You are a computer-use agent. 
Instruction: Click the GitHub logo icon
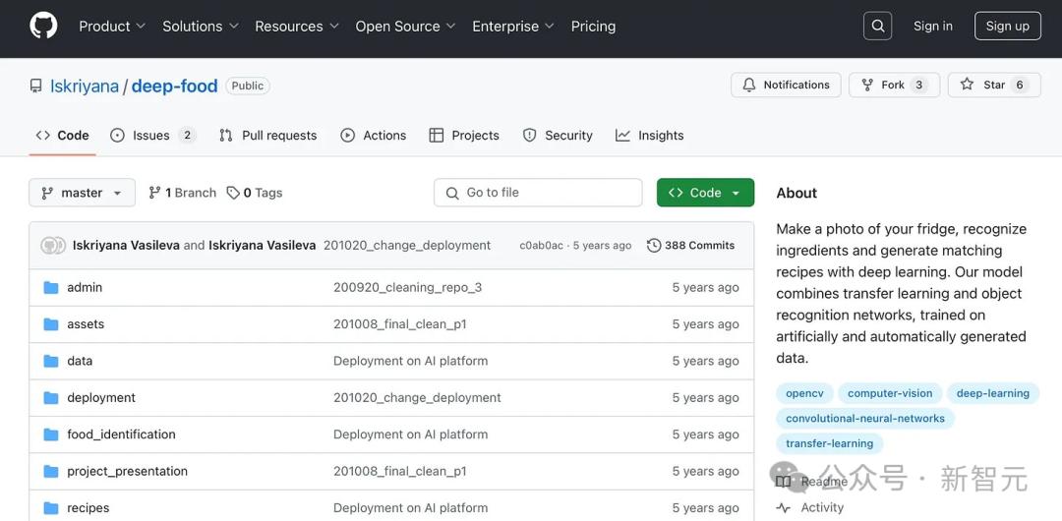click(43, 27)
